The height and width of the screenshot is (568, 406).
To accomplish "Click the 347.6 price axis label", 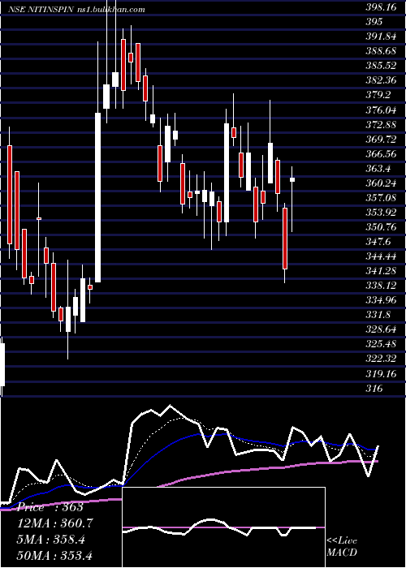I will 378,241.
